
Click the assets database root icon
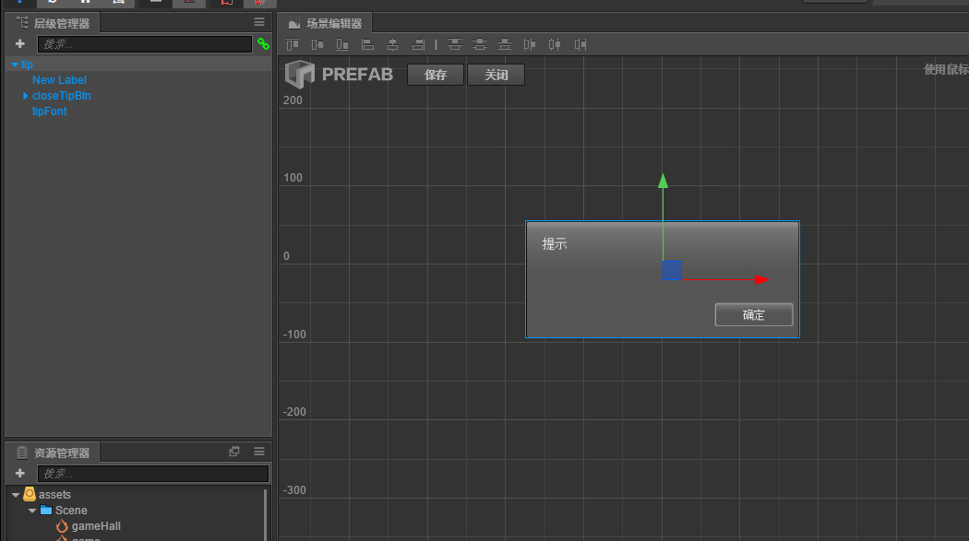click(x=29, y=494)
